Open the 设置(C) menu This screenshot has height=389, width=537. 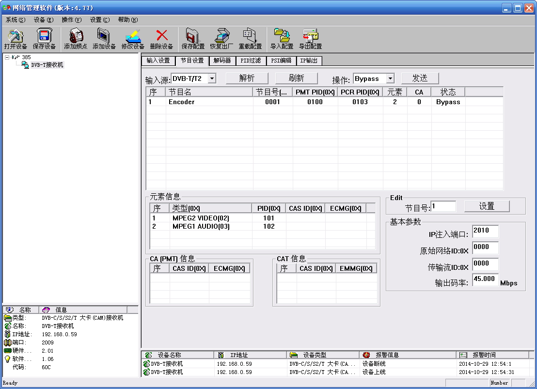pos(100,20)
